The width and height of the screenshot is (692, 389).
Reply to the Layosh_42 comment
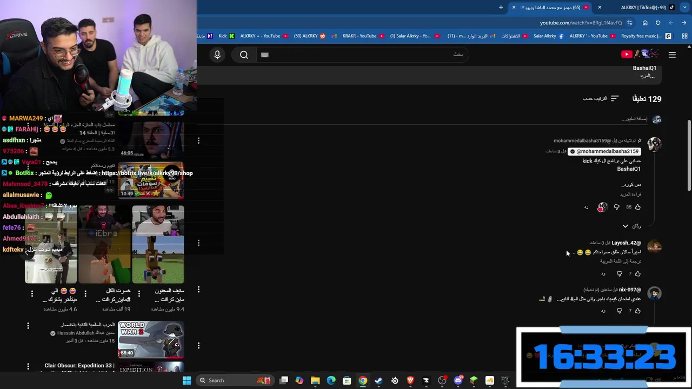603,273
